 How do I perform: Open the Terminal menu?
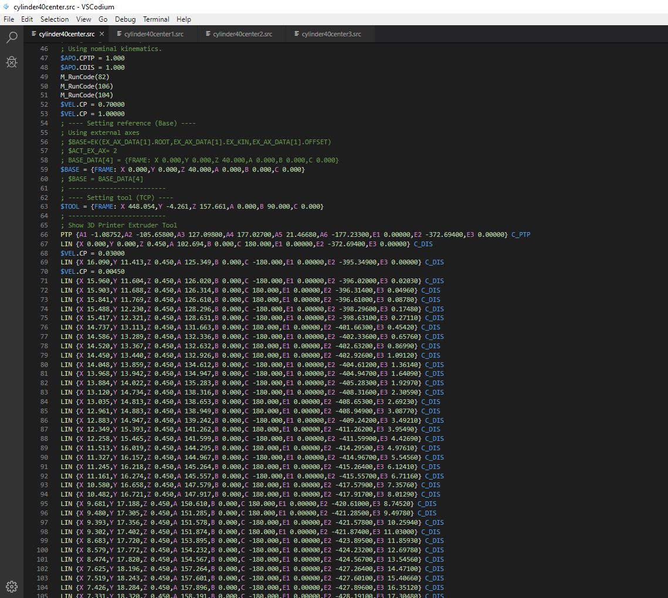pyautogui.click(x=156, y=19)
